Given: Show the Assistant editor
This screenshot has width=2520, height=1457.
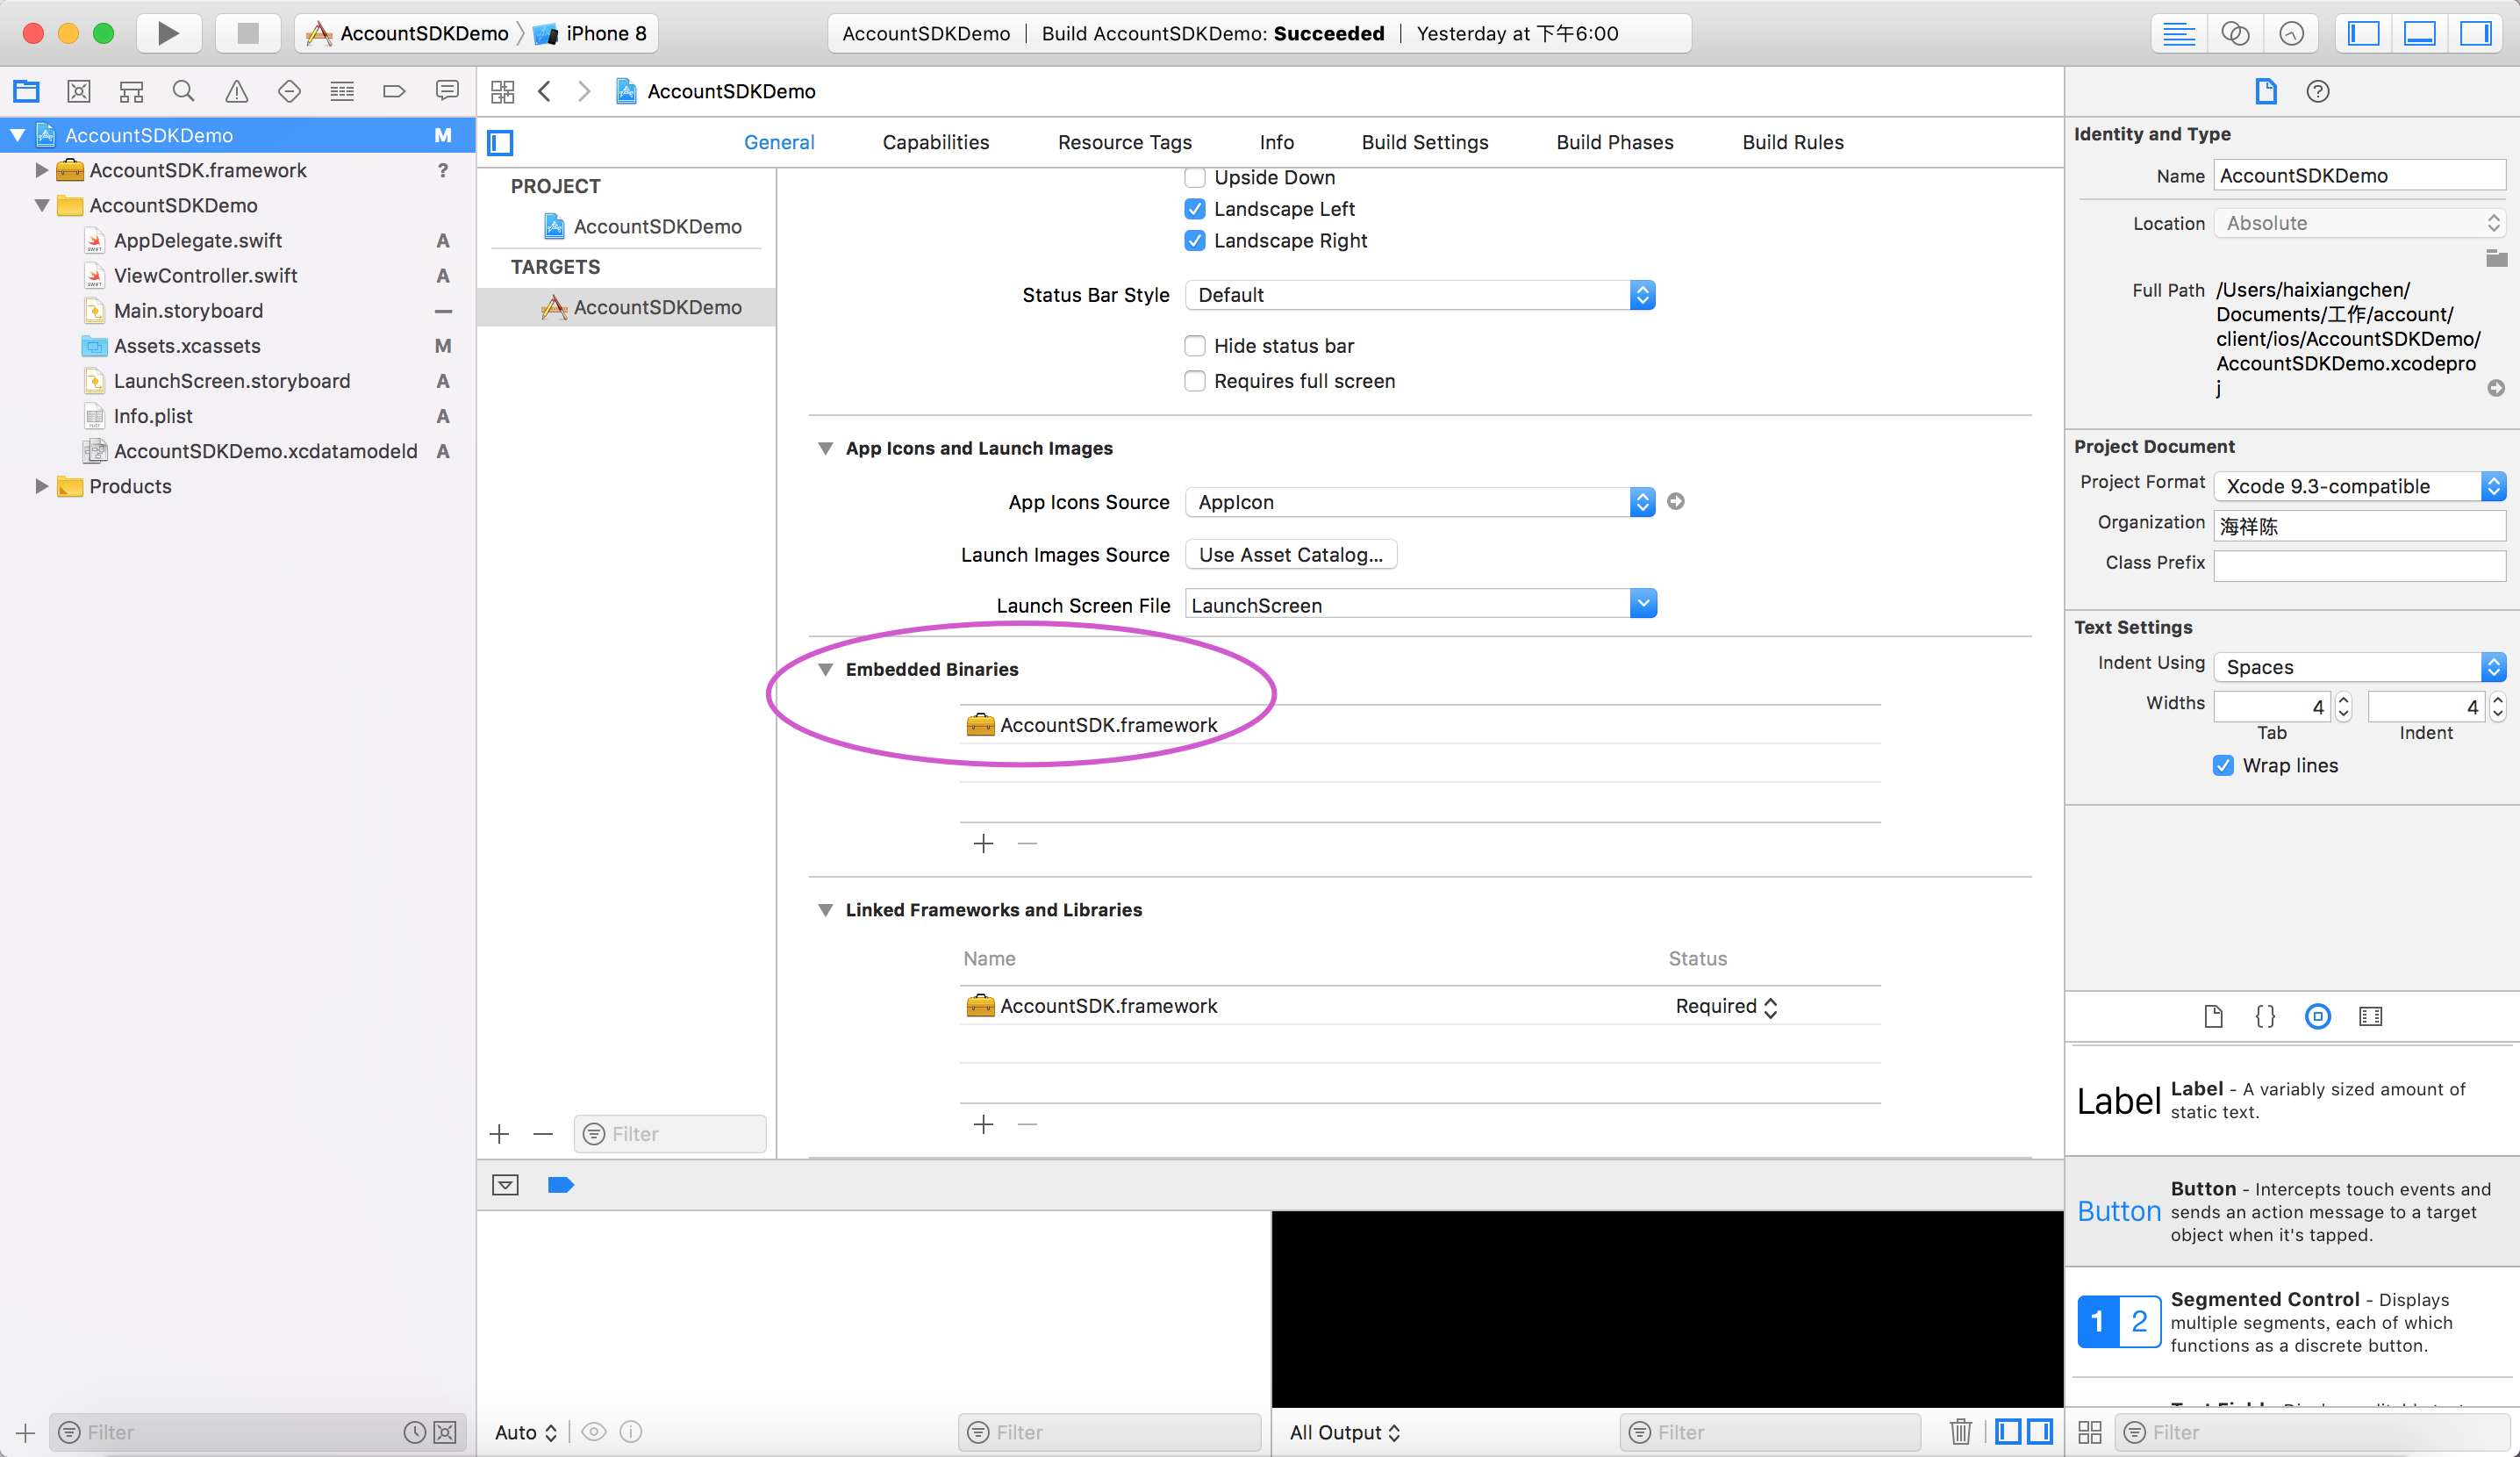Looking at the screenshot, I should point(2235,33).
